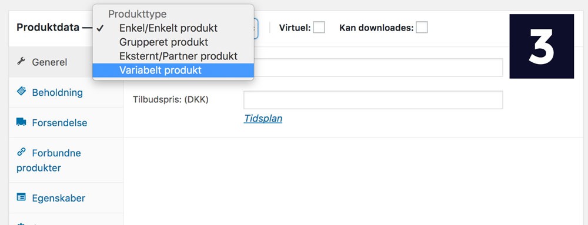Click the Egenskaber list icon

click(x=21, y=197)
